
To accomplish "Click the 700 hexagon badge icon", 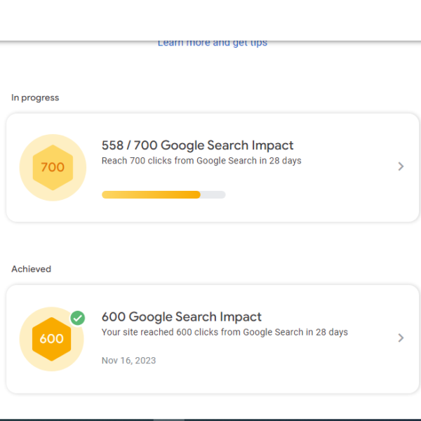I will (53, 168).
